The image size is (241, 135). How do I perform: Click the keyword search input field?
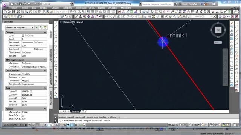click(157, 4)
